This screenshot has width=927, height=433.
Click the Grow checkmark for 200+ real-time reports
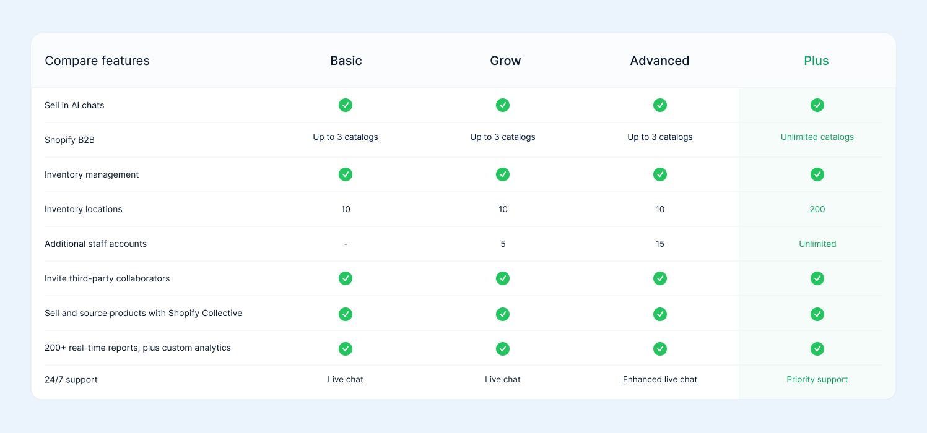point(503,349)
